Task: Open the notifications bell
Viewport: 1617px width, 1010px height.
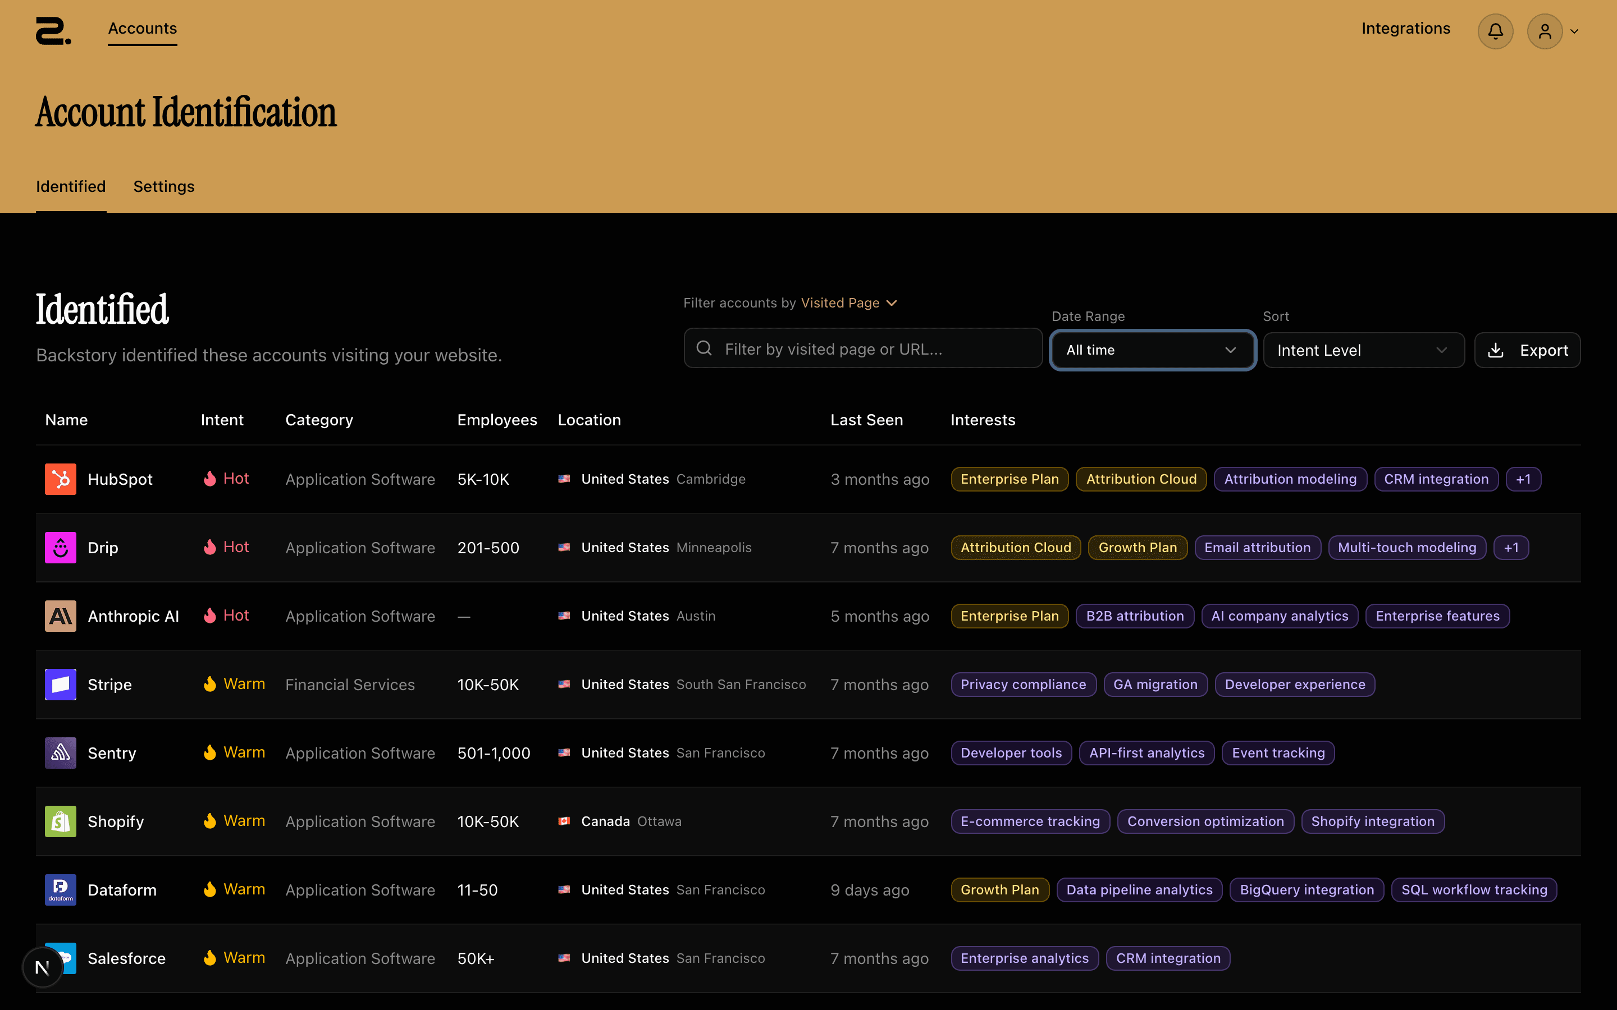Action: click(x=1495, y=31)
